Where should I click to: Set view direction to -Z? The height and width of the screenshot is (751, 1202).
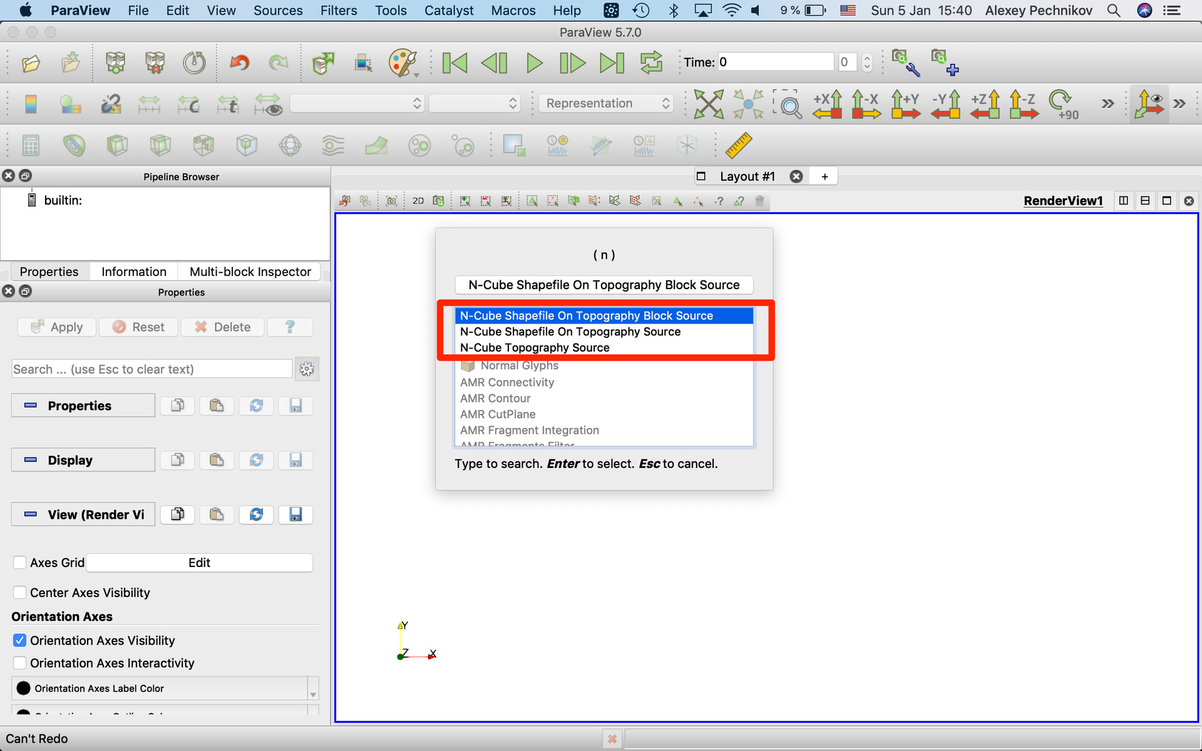[x=1024, y=104]
